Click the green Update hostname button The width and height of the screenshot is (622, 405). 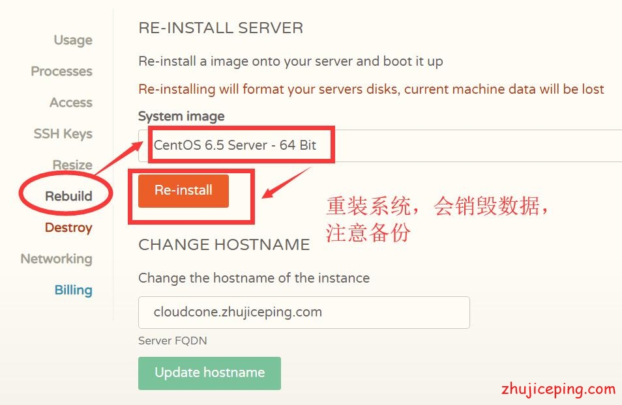209,373
